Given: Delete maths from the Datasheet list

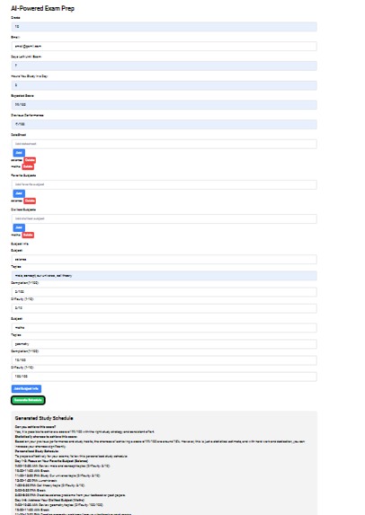Looking at the screenshot, I should point(28,166).
